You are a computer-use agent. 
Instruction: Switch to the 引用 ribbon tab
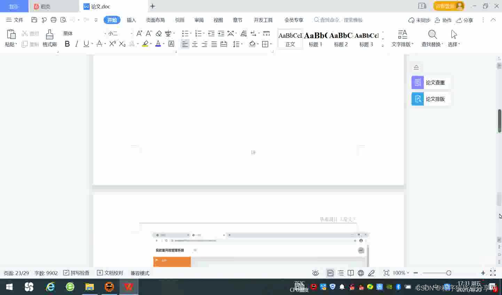click(180, 20)
